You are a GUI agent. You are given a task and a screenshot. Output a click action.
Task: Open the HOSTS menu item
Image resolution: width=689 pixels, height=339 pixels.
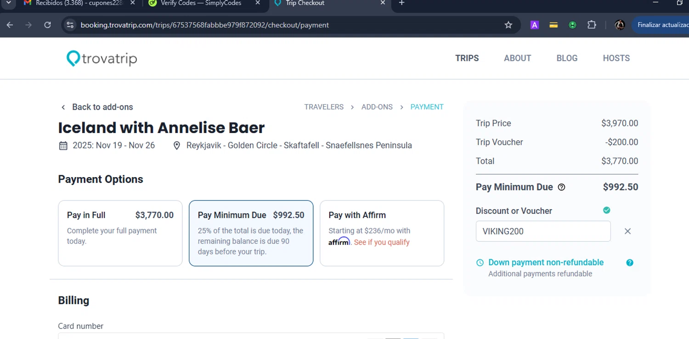(616, 58)
